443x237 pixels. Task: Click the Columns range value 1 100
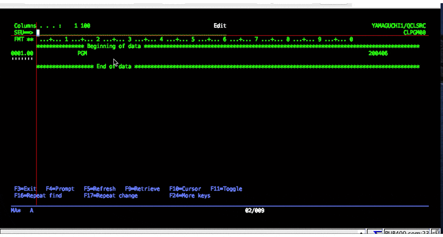pyautogui.click(x=82, y=26)
